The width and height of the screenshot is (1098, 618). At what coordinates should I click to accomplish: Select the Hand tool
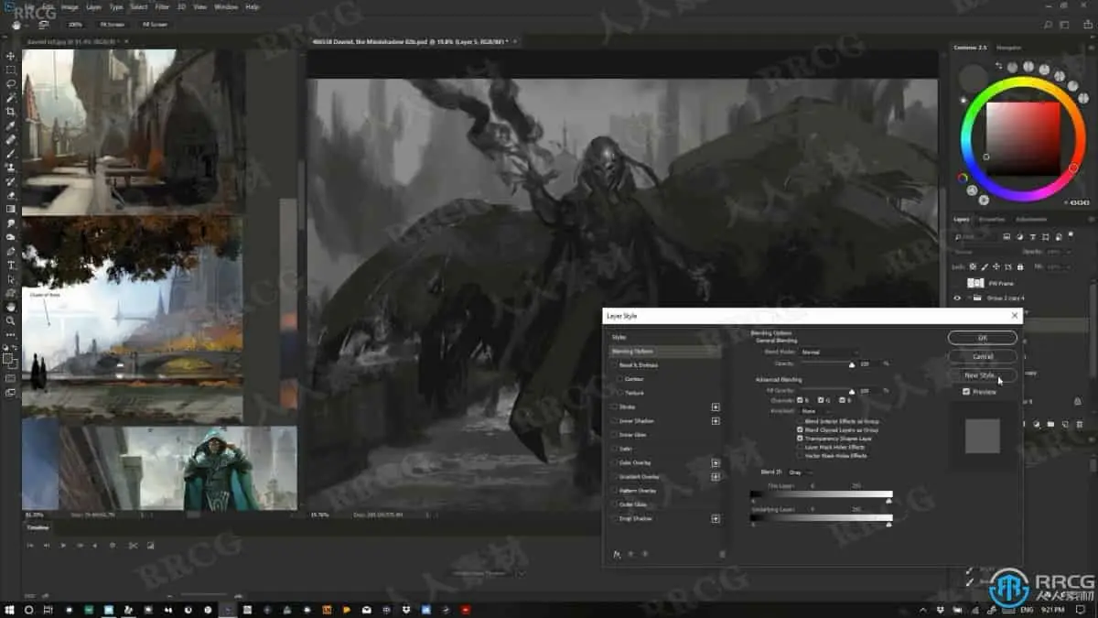pos(11,307)
